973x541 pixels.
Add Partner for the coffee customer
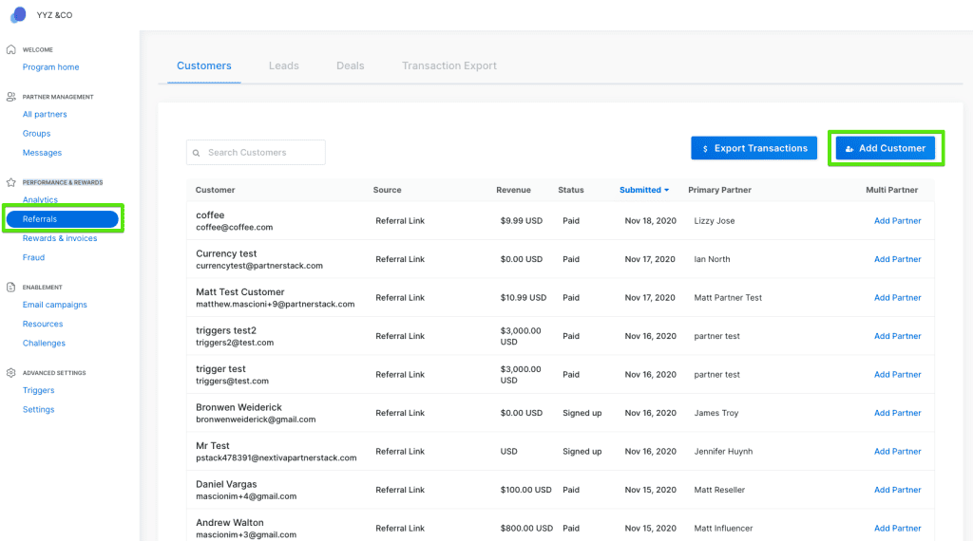point(897,220)
